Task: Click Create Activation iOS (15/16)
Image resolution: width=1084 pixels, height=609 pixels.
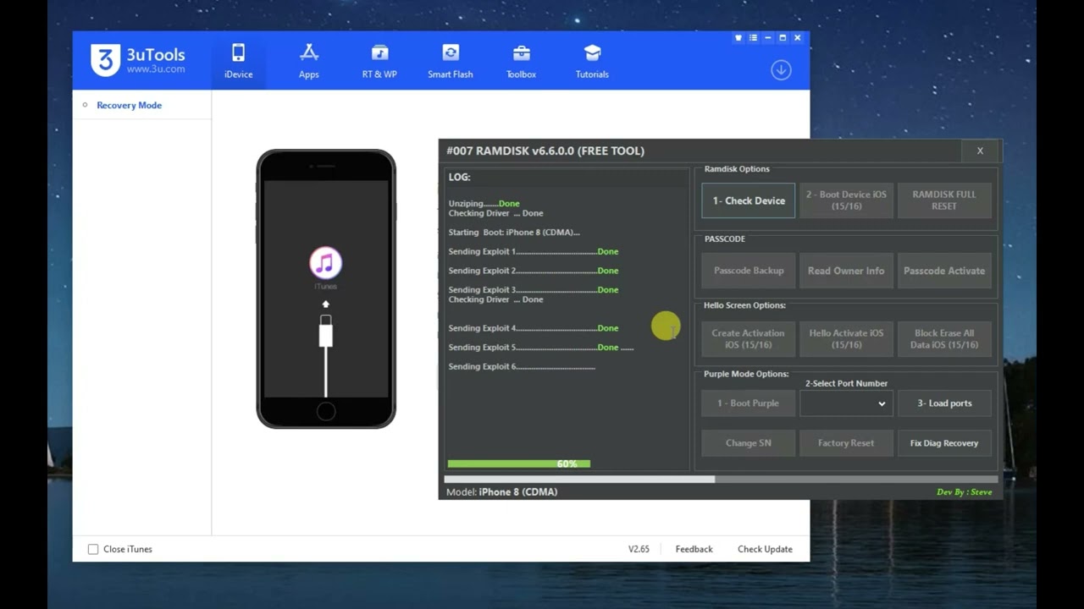Action: click(x=749, y=338)
